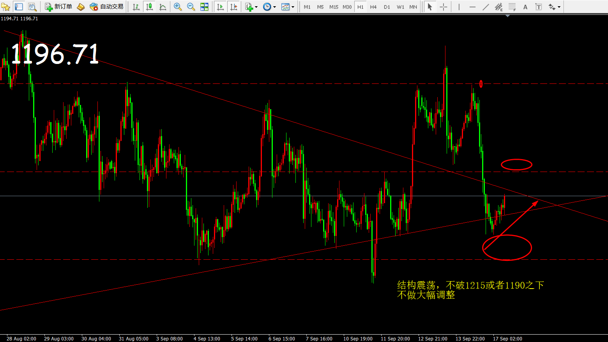This screenshot has width=608, height=342.
Task: Switch chart to bar chart style
Action: coord(136,7)
